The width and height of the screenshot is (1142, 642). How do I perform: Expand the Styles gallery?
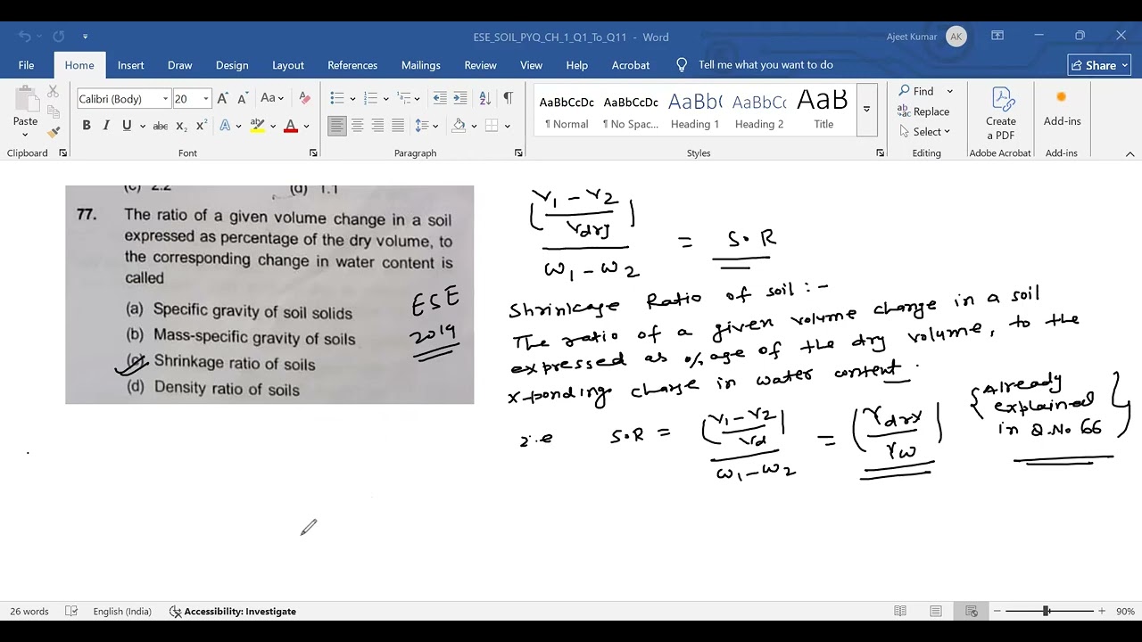tap(866, 110)
